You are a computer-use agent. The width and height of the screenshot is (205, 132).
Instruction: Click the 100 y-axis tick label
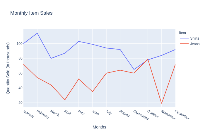[19, 44]
